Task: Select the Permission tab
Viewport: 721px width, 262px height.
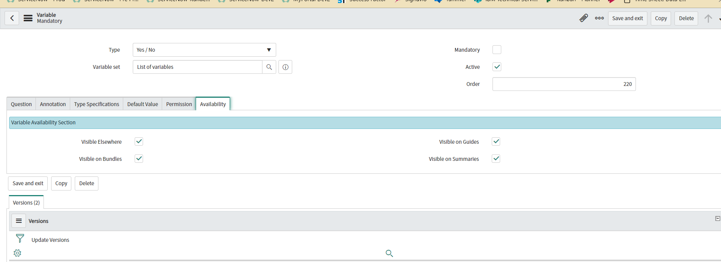Action: pos(179,104)
